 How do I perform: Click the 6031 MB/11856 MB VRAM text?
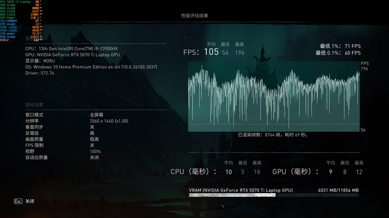click(x=338, y=190)
